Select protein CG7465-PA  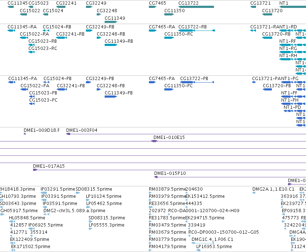click(152, 82)
